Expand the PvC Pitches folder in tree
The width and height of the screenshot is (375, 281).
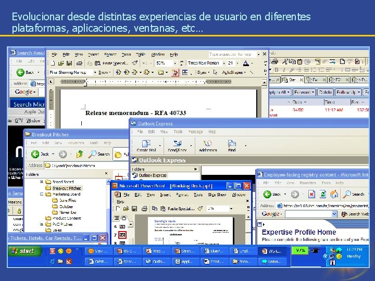tap(42, 224)
